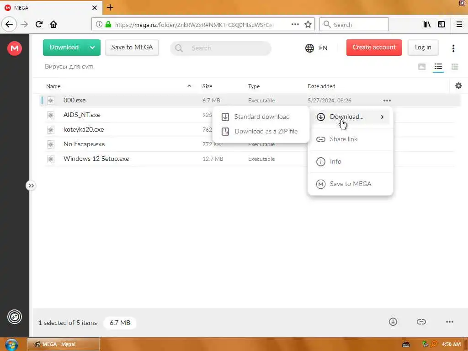Viewport: 468px width, 351px height.
Task: Toggle the Name sort direction arrow
Action: [189, 86]
